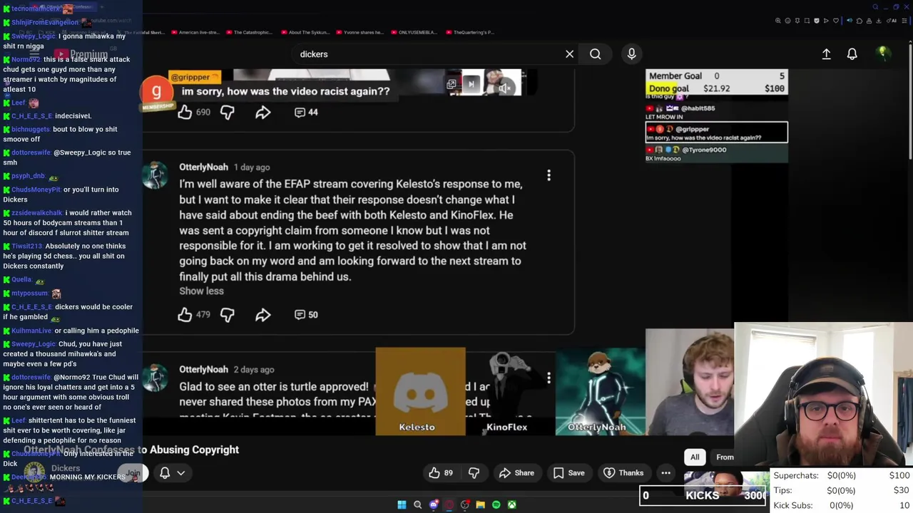The width and height of the screenshot is (913, 513).
Task: Click the AI button in the browser toolbar
Action: 892,21
